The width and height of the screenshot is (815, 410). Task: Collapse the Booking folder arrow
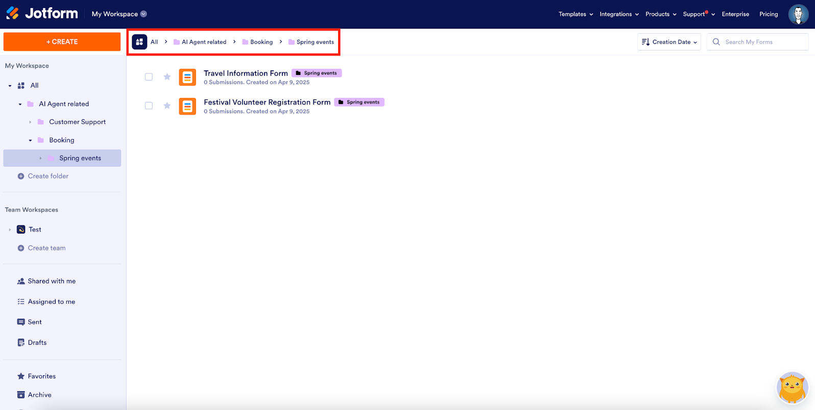[30, 140]
